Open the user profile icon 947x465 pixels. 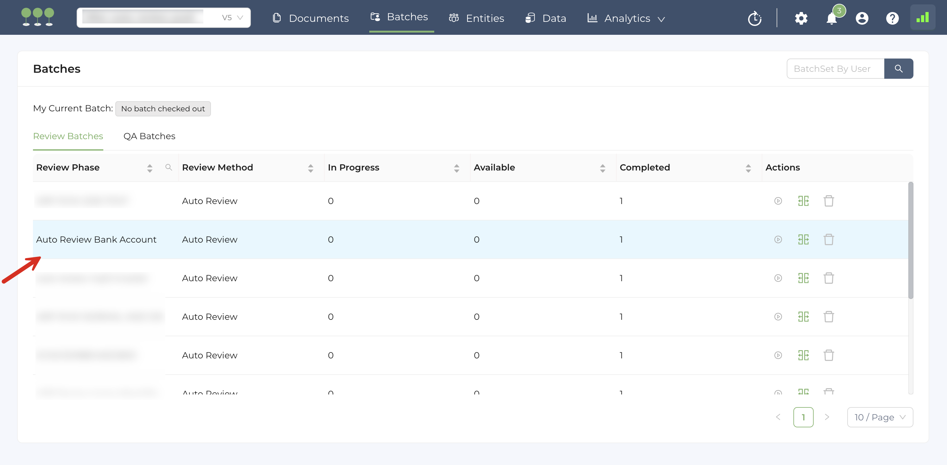pyautogui.click(x=862, y=18)
